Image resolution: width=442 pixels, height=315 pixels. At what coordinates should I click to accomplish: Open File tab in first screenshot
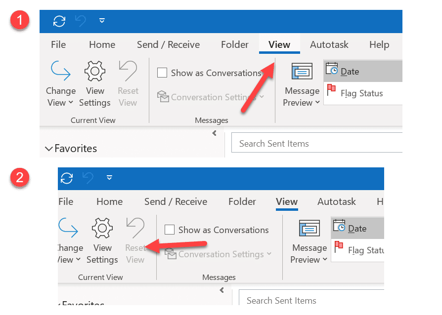[x=58, y=44]
